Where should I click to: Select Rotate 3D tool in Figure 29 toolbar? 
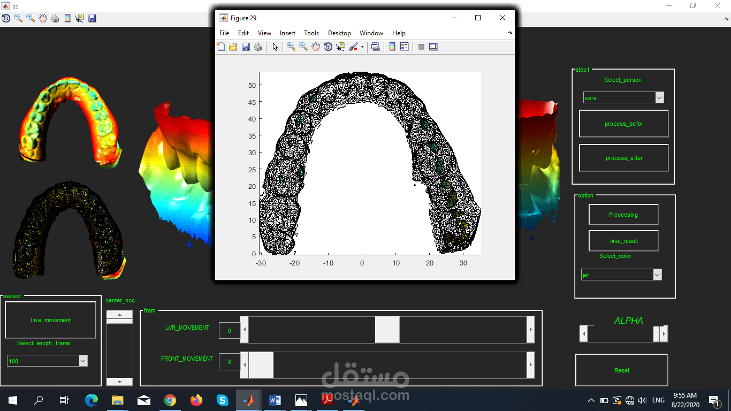[x=328, y=47]
